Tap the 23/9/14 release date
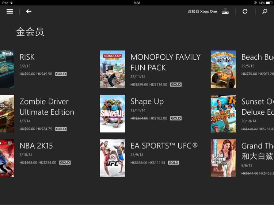Image resolution: width=274 pixels, height=205 pixels. tap(137, 155)
